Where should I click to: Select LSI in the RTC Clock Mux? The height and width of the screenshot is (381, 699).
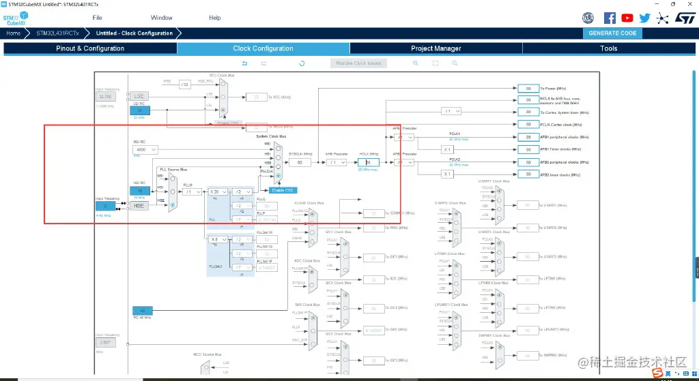coord(223,109)
